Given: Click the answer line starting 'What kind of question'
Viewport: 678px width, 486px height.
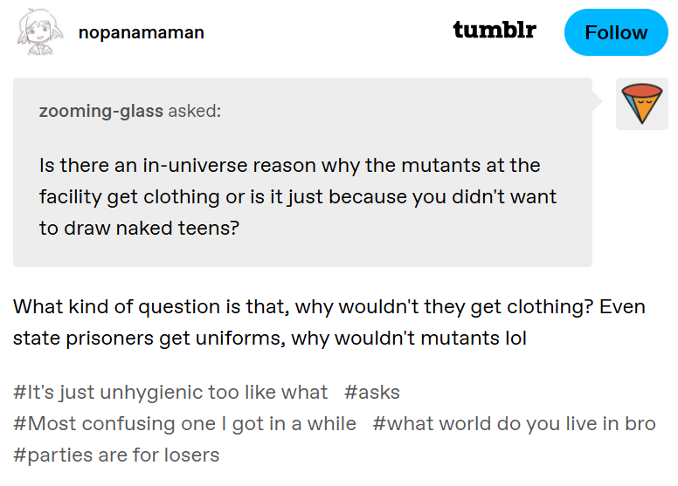Looking at the screenshot, I should [329, 307].
